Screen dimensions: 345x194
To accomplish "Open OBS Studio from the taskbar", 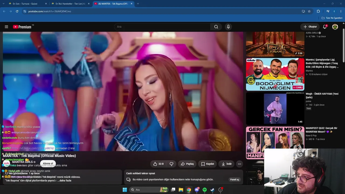I will coord(220,190).
